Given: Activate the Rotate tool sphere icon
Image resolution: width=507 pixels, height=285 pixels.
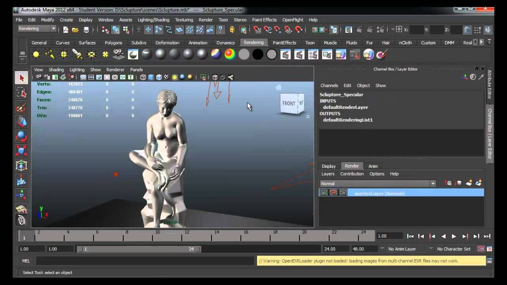Looking at the screenshot, I should pyautogui.click(x=21, y=137).
